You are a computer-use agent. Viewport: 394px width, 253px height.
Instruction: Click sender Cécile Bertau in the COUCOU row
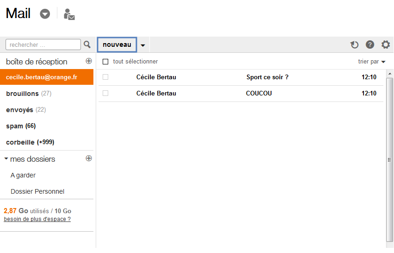pyautogui.click(x=156, y=94)
